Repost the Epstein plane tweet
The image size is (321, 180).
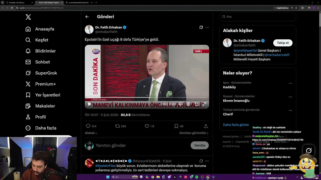pyautogui.click(x=117, y=126)
